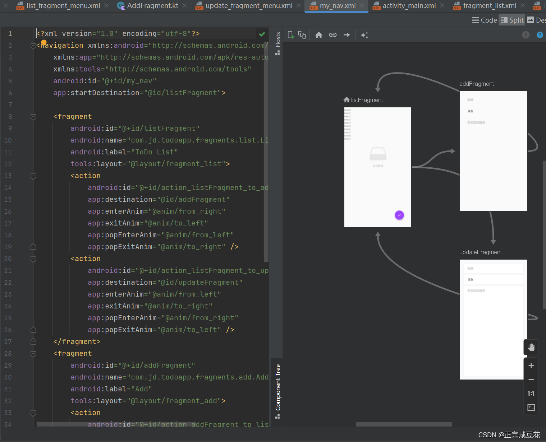
Task: Open the Component Tree side panel
Action: coord(277,391)
